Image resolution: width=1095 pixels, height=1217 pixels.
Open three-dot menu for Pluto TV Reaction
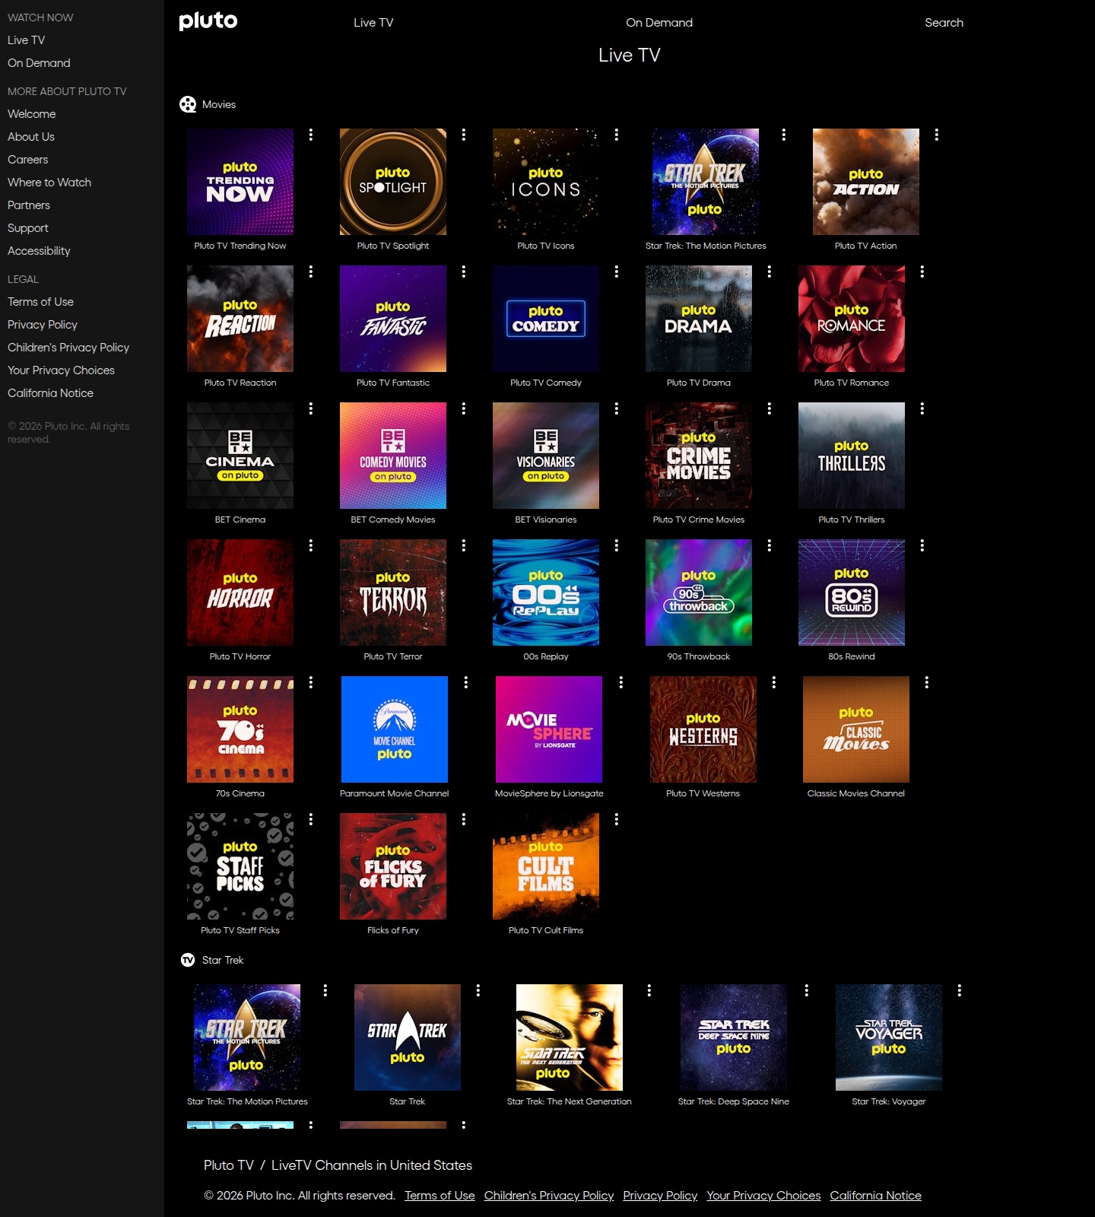[311, 272]
